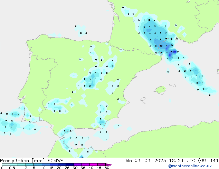Screen dimensions: 219x169
Task: Select the 2–5 mm legend color box
Action: pos(30,165)
